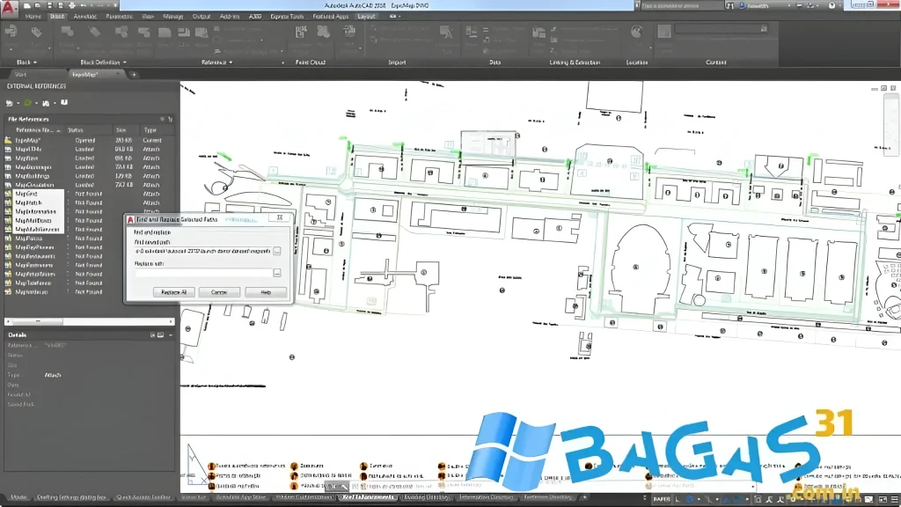Click the Open file quick access icon

pos(38,5)
